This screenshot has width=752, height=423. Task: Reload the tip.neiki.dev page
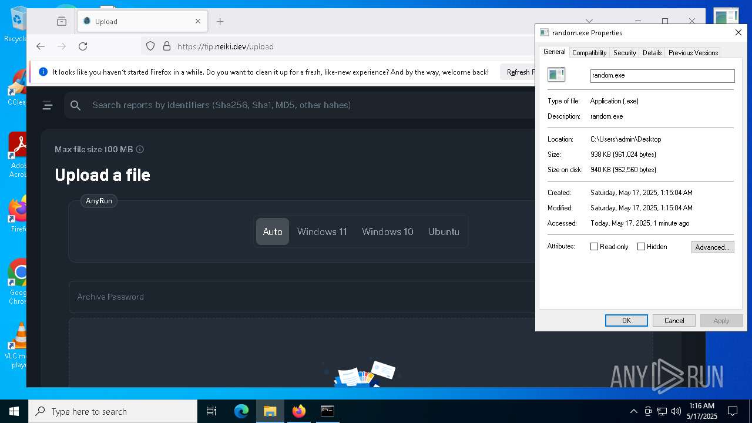(x=83, y=46)
